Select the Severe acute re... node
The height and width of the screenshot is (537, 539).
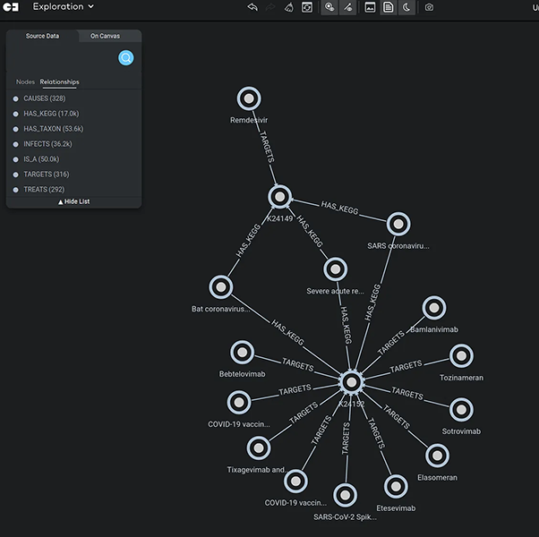(335, 269)
